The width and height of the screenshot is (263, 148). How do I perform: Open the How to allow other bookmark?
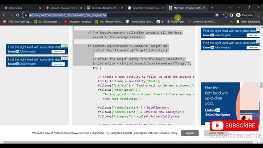tap(140, 22)
